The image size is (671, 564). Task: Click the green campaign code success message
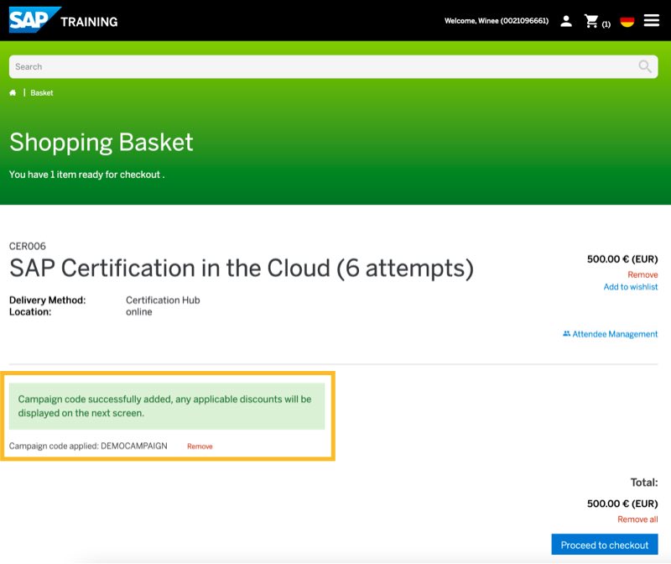click(x=166, y=406)
